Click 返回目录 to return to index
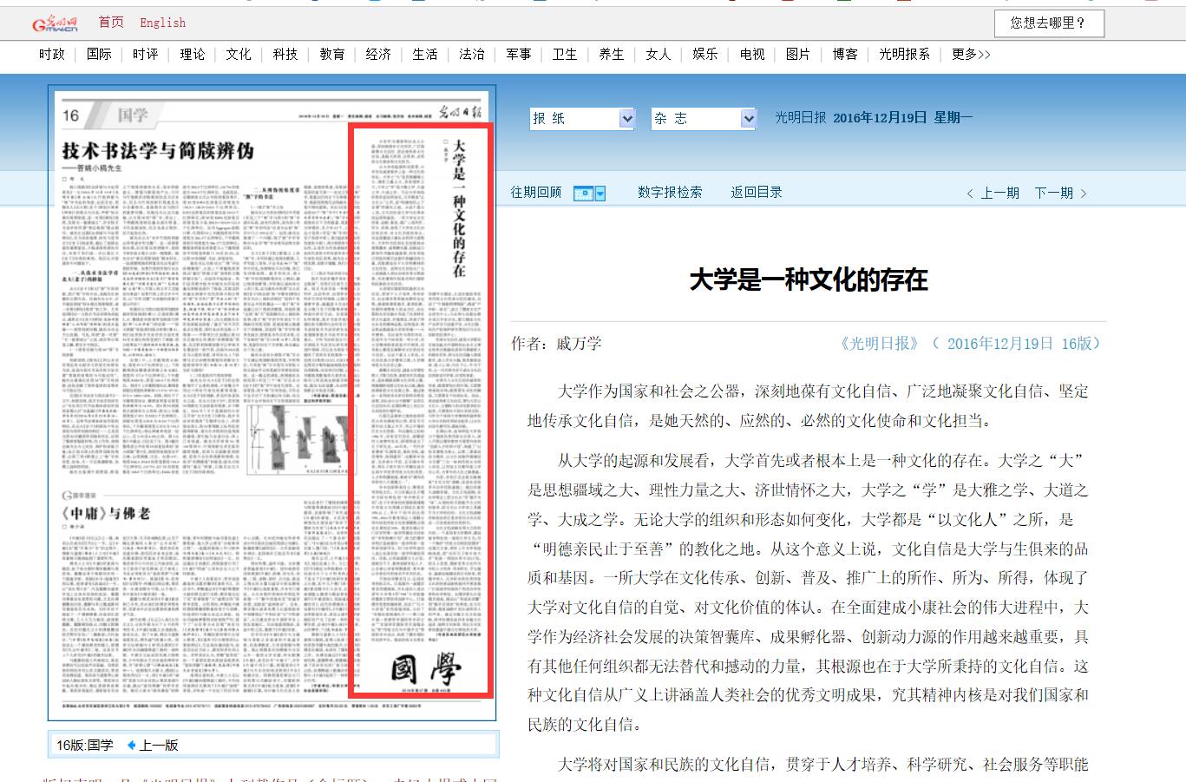 click(x=756, y=193)
